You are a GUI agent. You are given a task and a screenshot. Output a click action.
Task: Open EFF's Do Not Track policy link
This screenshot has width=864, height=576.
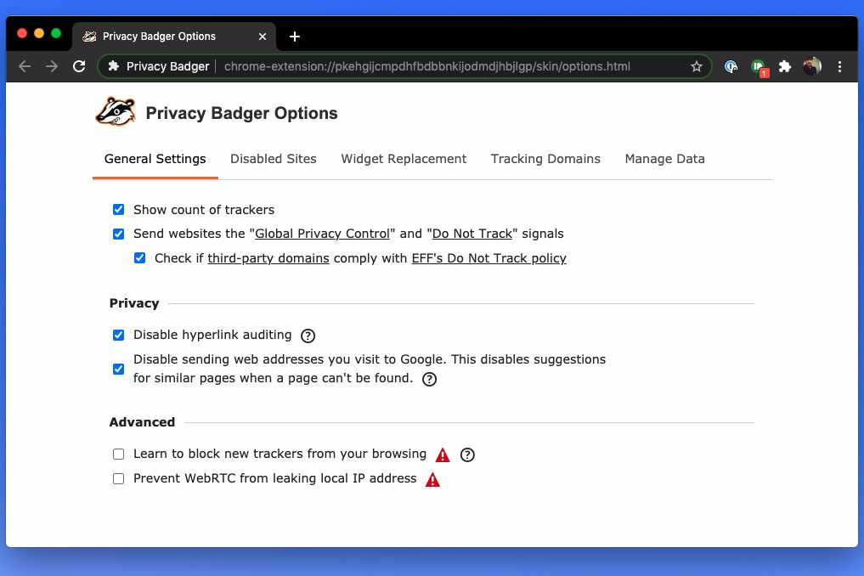pos(488,258)
